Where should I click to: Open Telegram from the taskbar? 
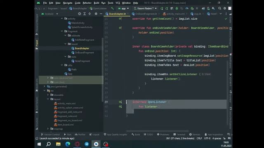pyautogui.click(x=87, y=144)
